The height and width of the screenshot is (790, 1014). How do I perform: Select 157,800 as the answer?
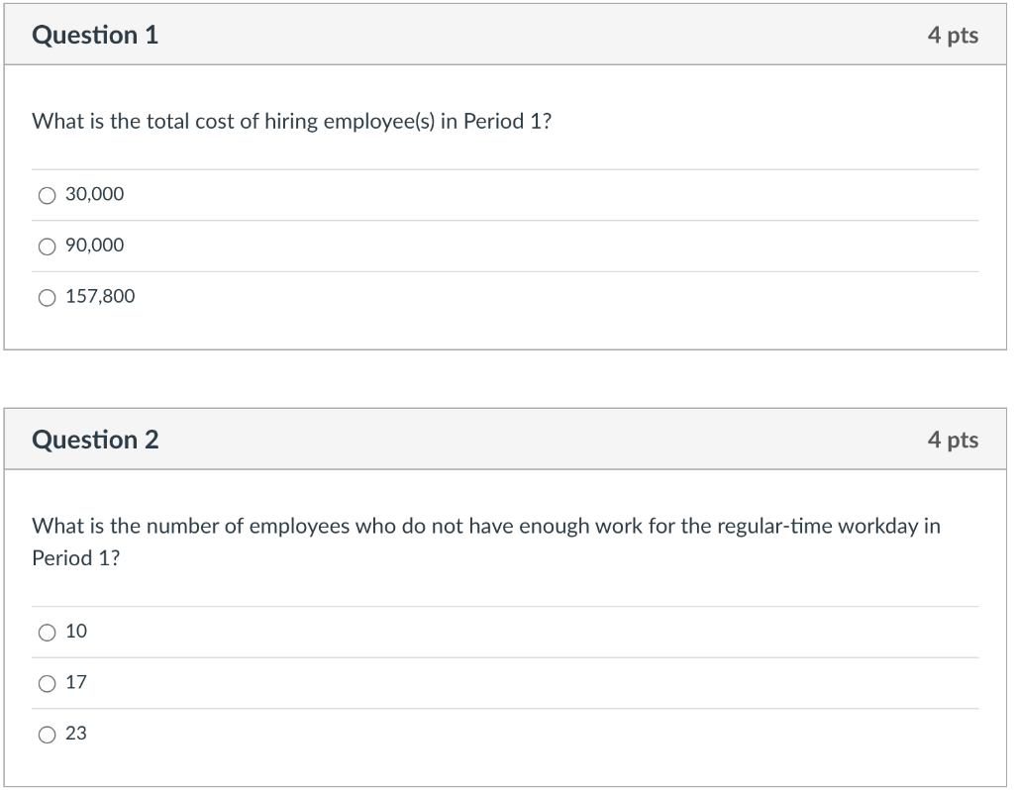47,297
